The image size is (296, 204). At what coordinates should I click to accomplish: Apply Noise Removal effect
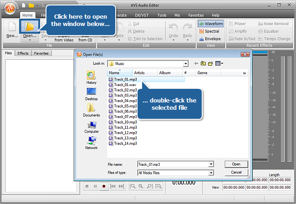(x=274, y=24)
